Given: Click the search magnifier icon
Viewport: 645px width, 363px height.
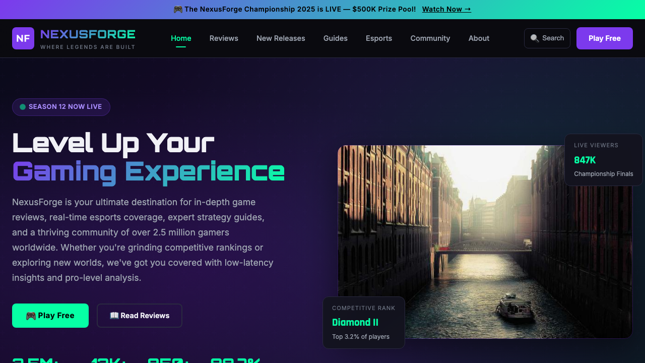Looking at the screenshot, I should click(535, 38).
